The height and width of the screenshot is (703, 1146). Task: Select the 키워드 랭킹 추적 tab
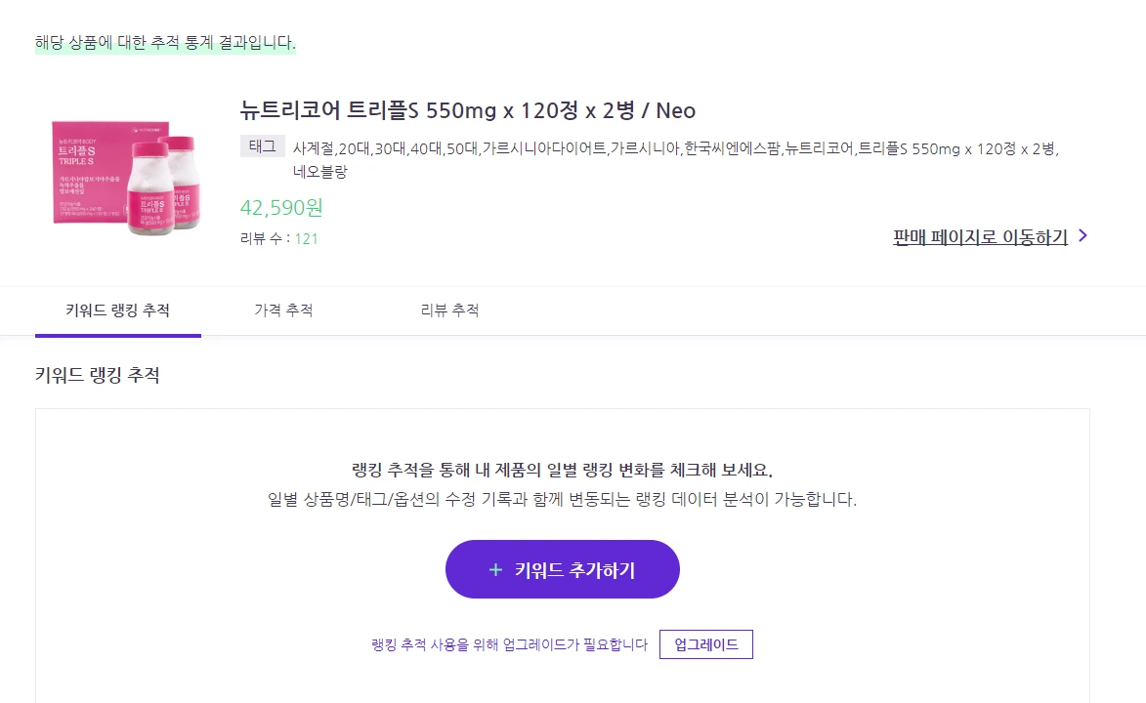(117, 310)
